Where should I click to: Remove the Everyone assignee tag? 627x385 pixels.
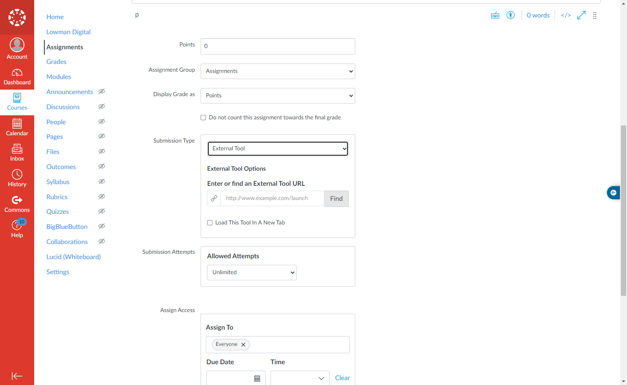243,345
